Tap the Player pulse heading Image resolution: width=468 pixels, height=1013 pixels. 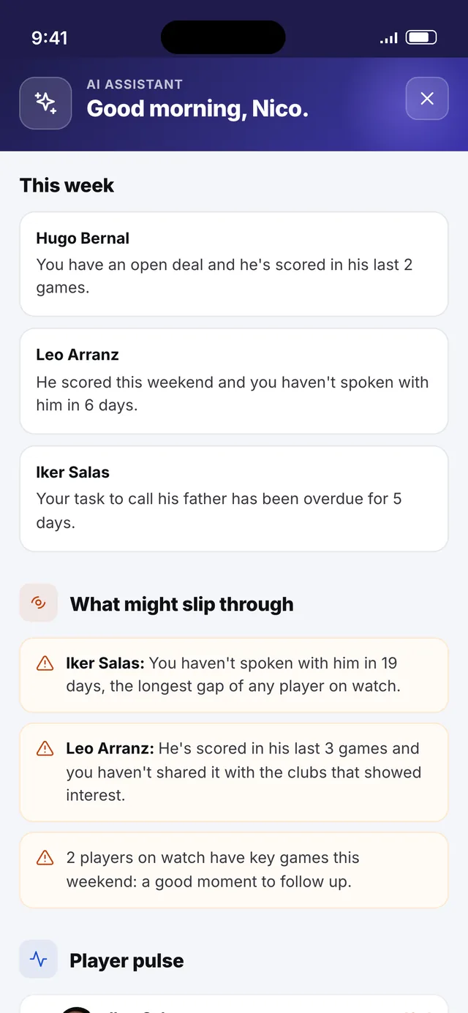click(127, 960)
